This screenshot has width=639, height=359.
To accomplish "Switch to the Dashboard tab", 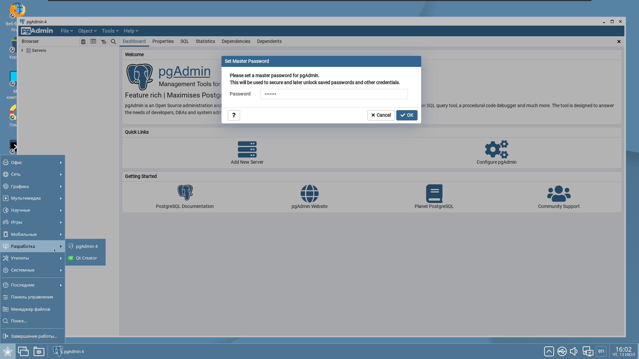I will pyautogui.click(x=134, y=42).
